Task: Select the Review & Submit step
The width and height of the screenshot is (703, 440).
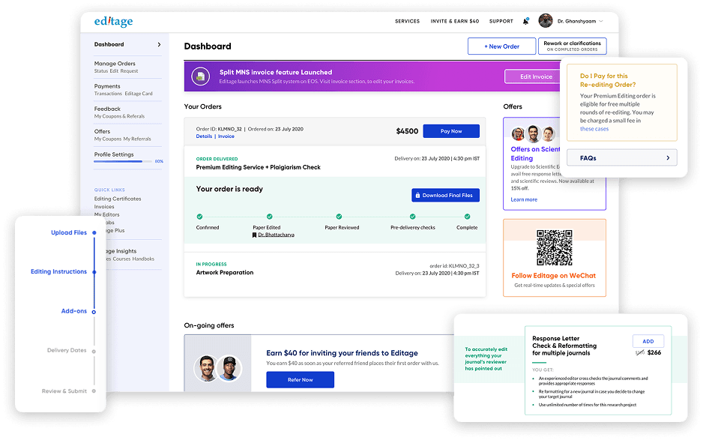Action: [x=64, y=391]
